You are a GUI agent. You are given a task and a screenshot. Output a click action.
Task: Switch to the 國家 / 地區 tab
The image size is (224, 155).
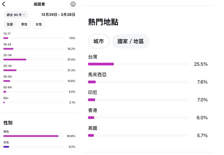pos(131,41)
